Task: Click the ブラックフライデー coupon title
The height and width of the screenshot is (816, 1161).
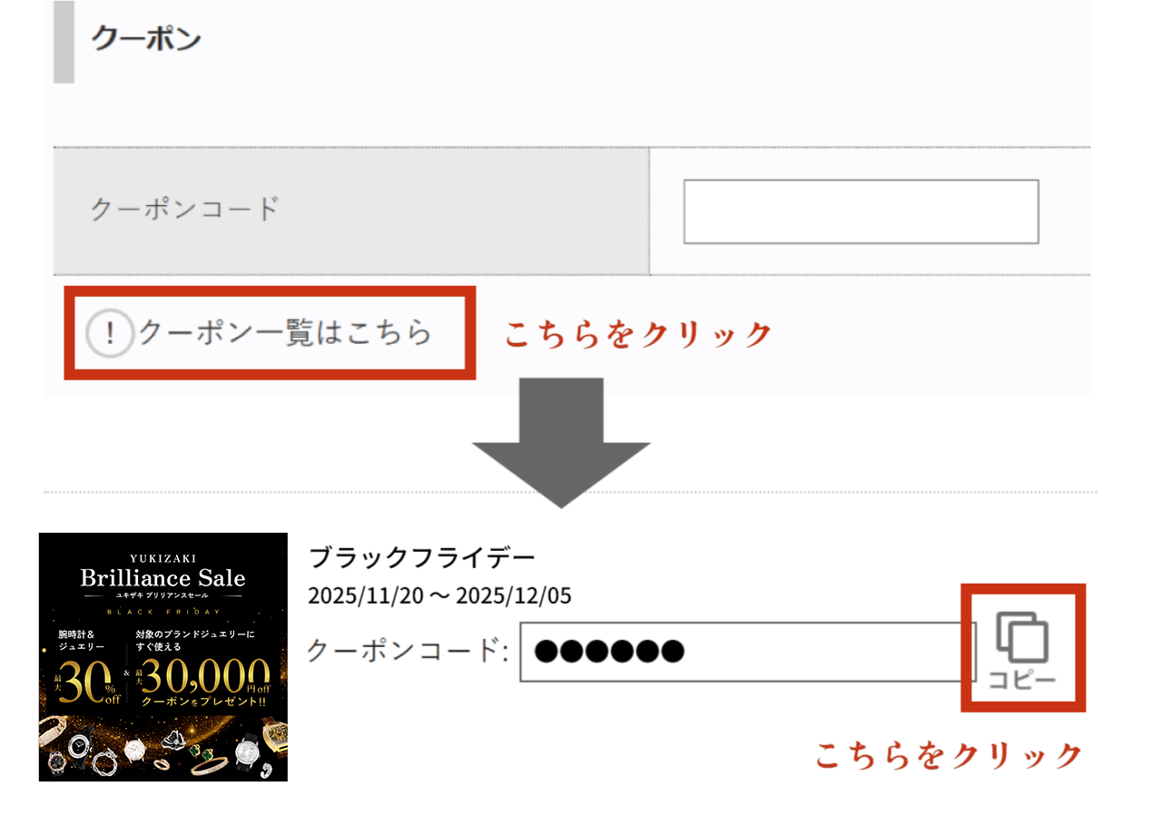Action: [x=422, y=556]
